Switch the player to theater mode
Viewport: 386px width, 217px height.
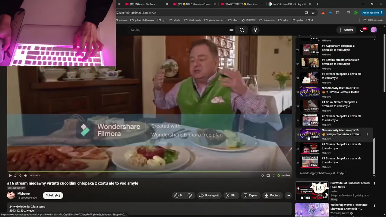pos(268,175)
